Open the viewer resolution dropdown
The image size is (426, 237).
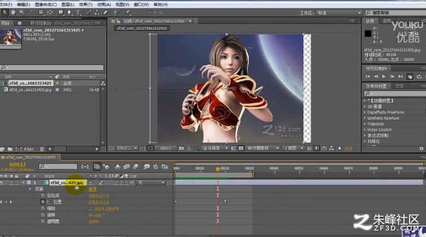pyautogui.click(x=215, y=148)
